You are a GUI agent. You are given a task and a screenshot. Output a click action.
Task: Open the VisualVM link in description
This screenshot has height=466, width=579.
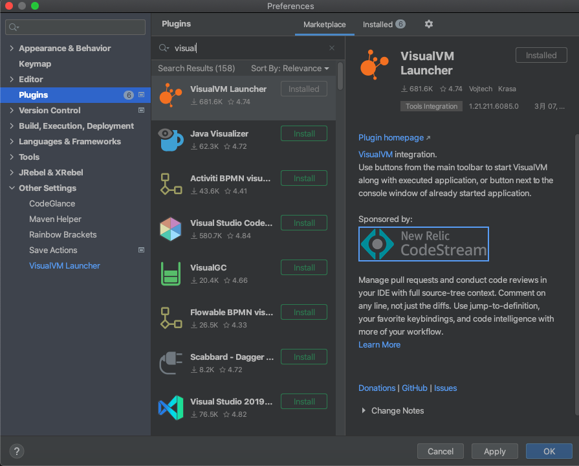(x=375, y=155)
